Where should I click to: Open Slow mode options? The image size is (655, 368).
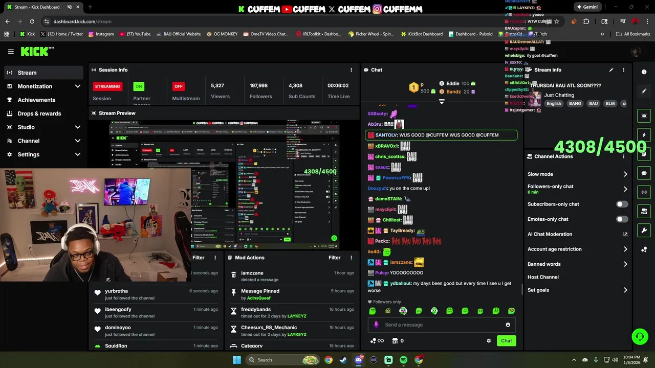577,174
